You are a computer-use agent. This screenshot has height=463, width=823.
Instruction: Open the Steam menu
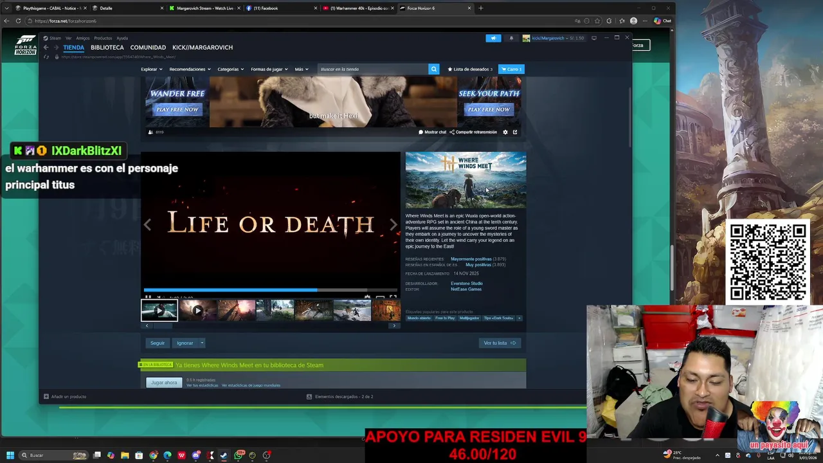coord(53,38)
